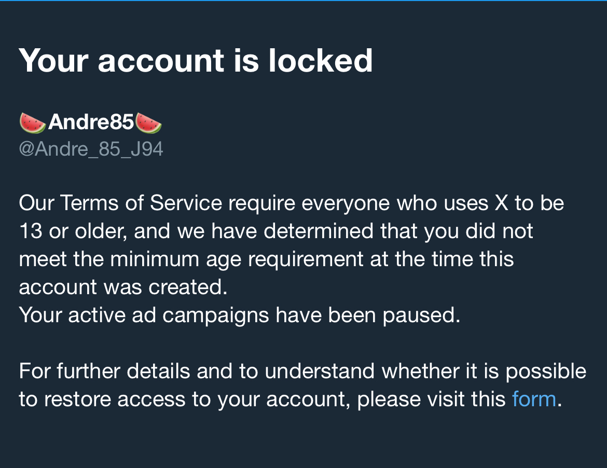Image resolution: width=607 pixels, height=468 pixels.
Task: Click the @Andre_85_J94 handle
Action: [91, 149]
